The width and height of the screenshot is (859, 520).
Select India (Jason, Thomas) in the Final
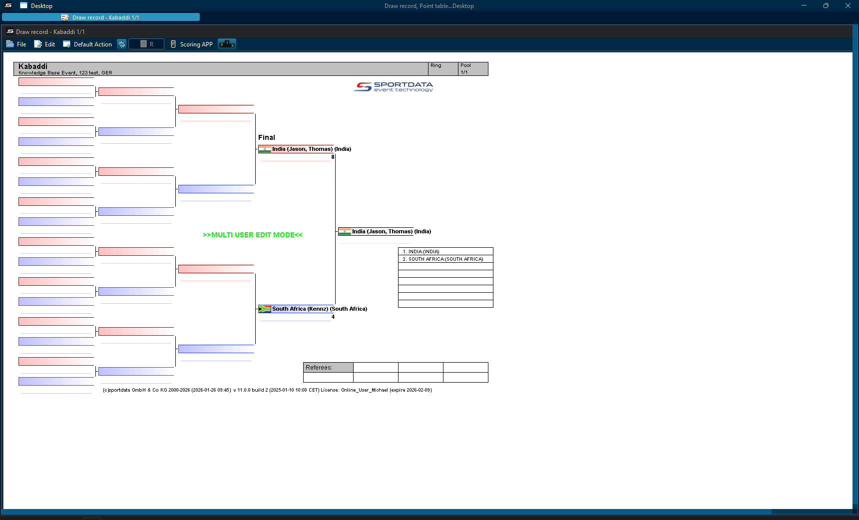[x=302, y=149]
